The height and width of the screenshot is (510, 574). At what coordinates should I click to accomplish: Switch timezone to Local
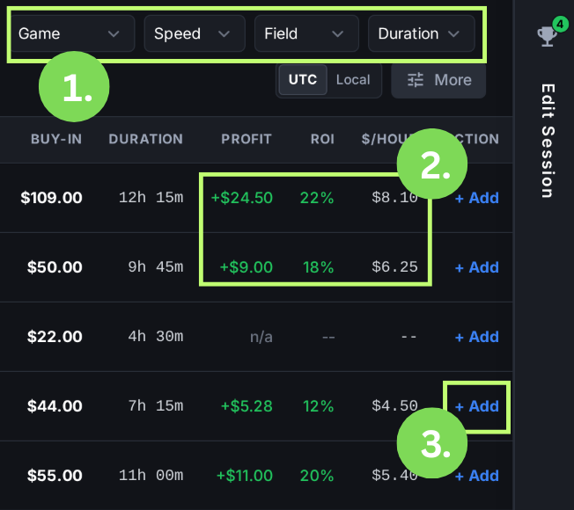[x=353, y=79]
